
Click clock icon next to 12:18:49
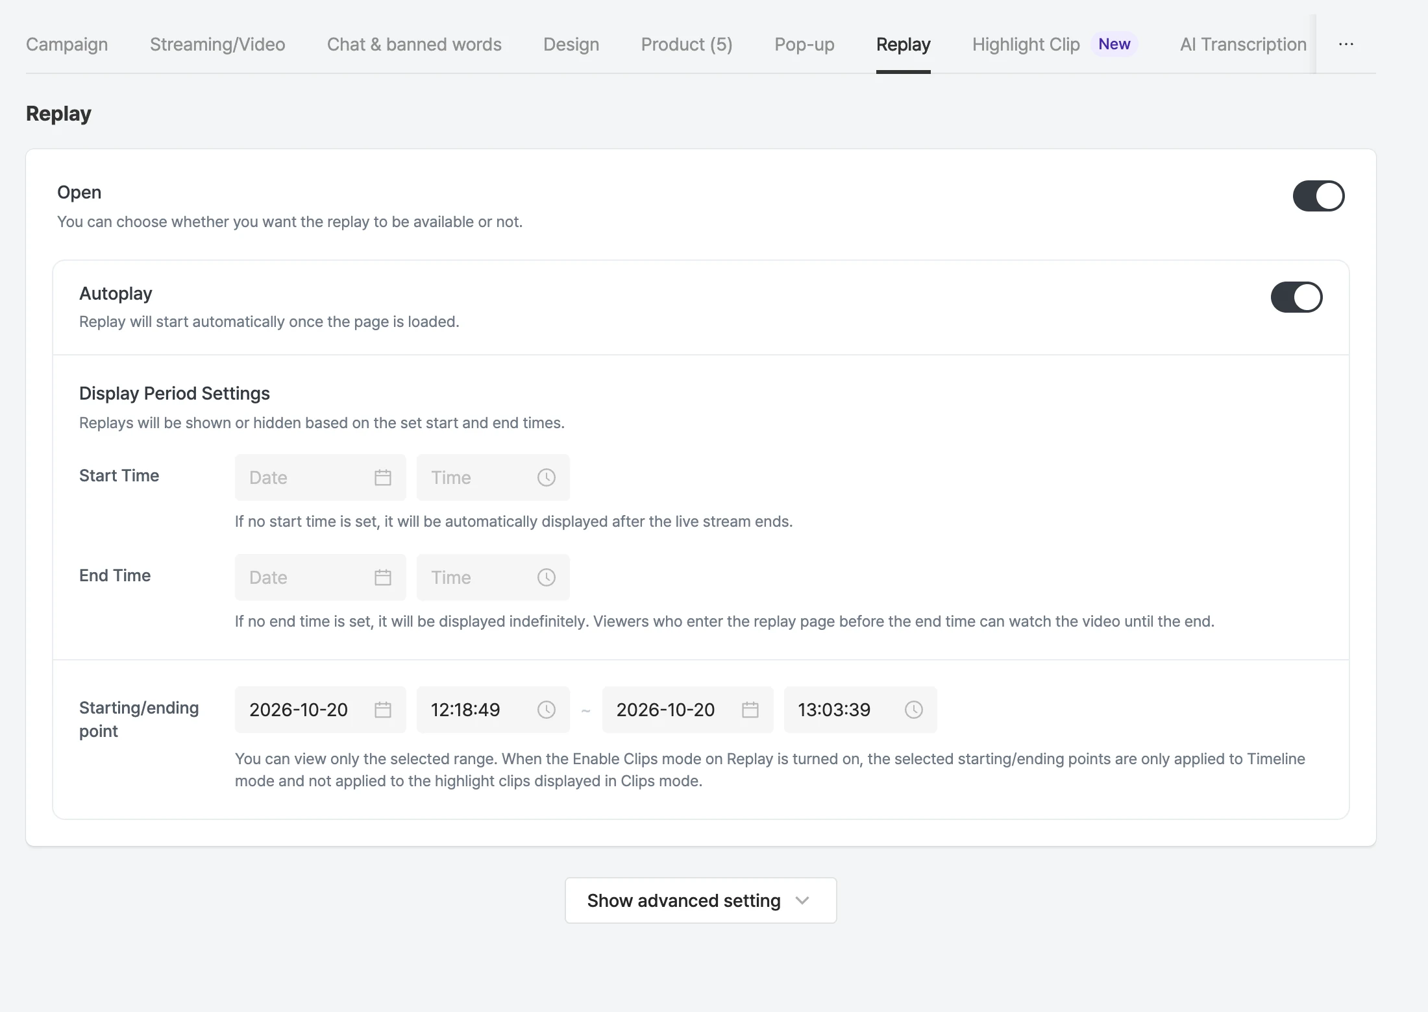[547, 710]
